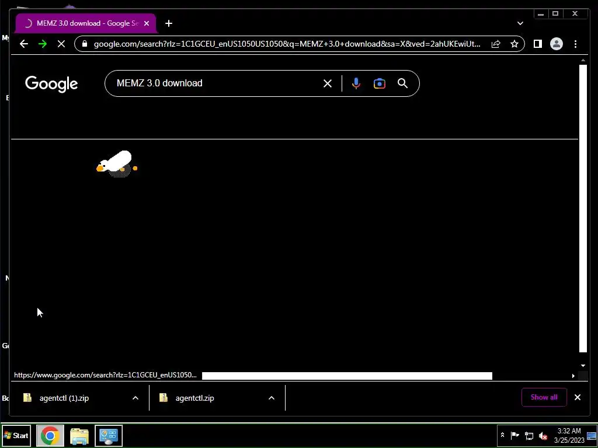Select the MEMZ 3.0 download tab
This screenshot has width=598, height=448.
click(x=86, y=23)
